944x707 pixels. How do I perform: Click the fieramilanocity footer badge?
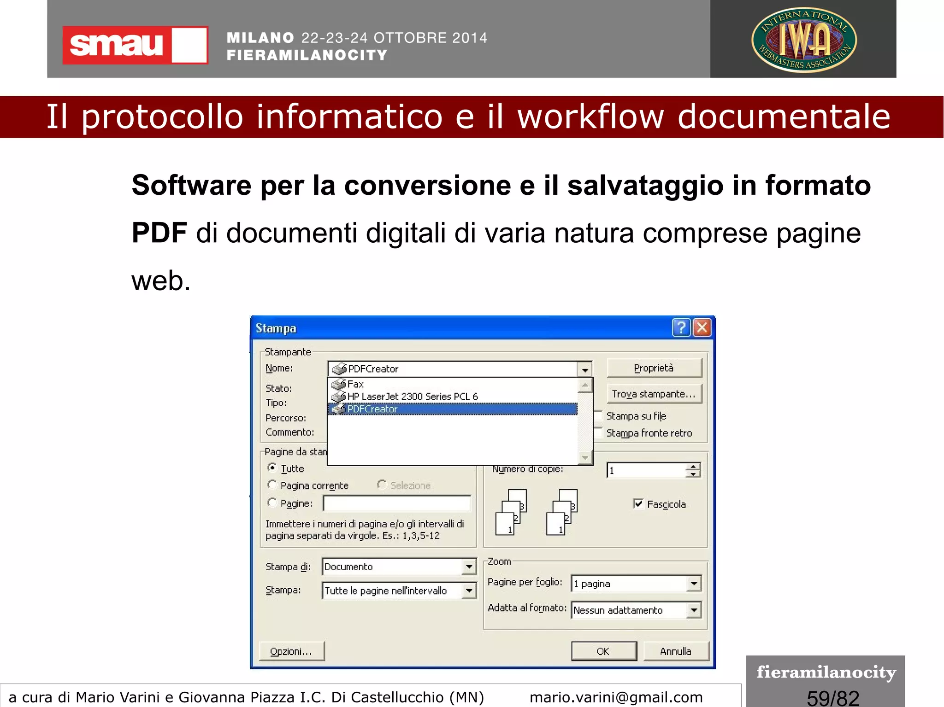click(826, 681)
